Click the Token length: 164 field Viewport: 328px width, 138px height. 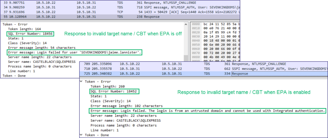(x=22, y=29)
